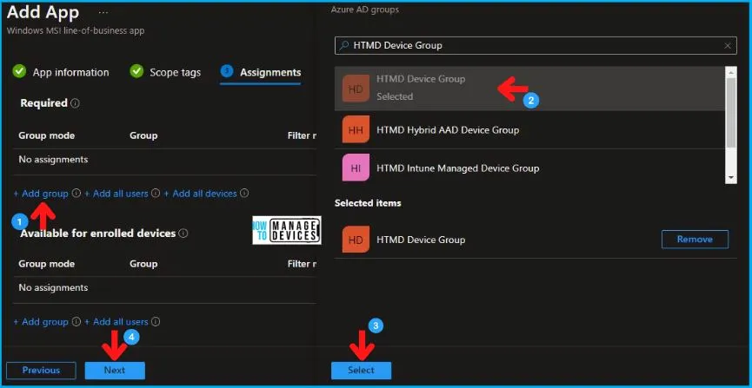752x388 pixels.
Task: Clear the group search text with X icon
Action: pyautogui.click(x=728, y=45)
